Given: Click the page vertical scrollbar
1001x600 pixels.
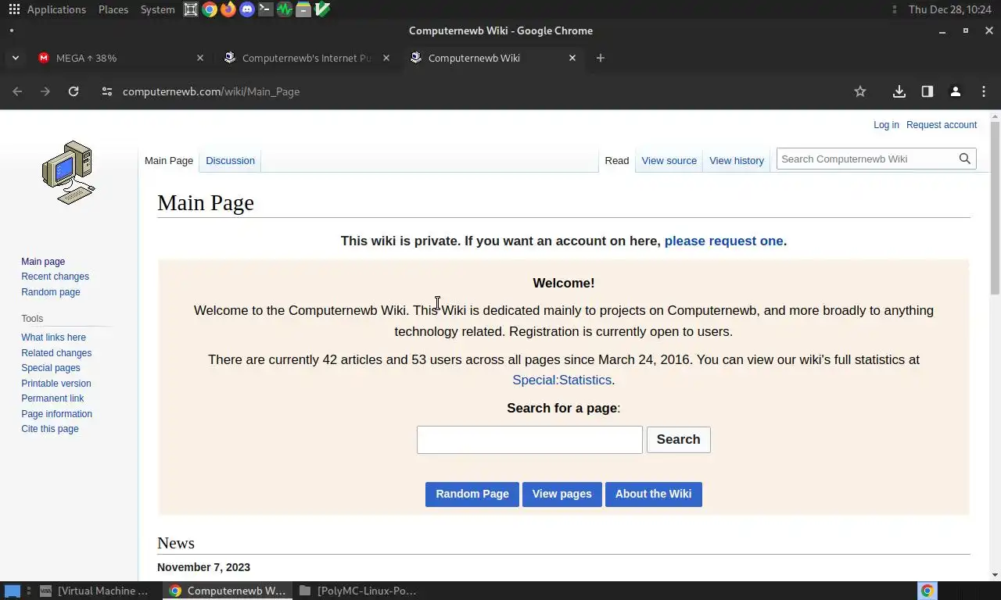Looking at the screenshot, I should tap(995, 208).
